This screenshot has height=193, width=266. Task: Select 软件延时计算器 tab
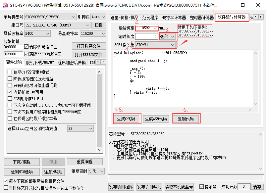click(x=232, y=17)
